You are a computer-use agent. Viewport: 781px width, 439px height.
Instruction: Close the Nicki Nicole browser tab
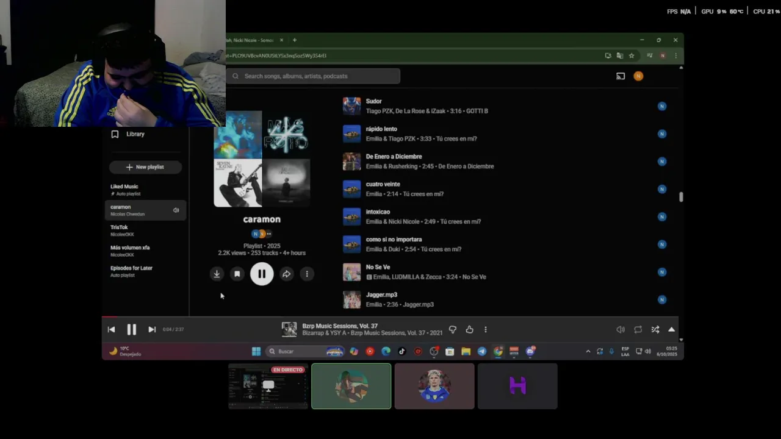(x=281, y=40)
